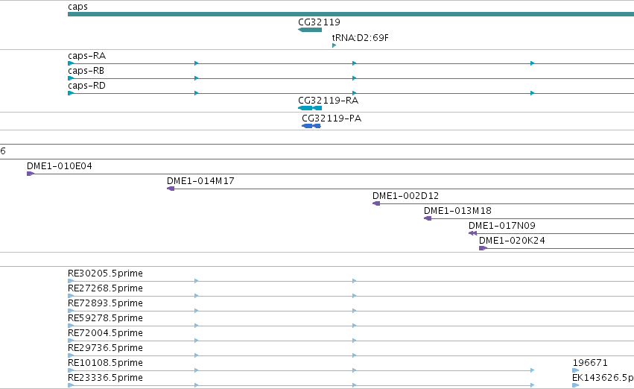Click the DME1-002D12 clone label

coord(405,196)
